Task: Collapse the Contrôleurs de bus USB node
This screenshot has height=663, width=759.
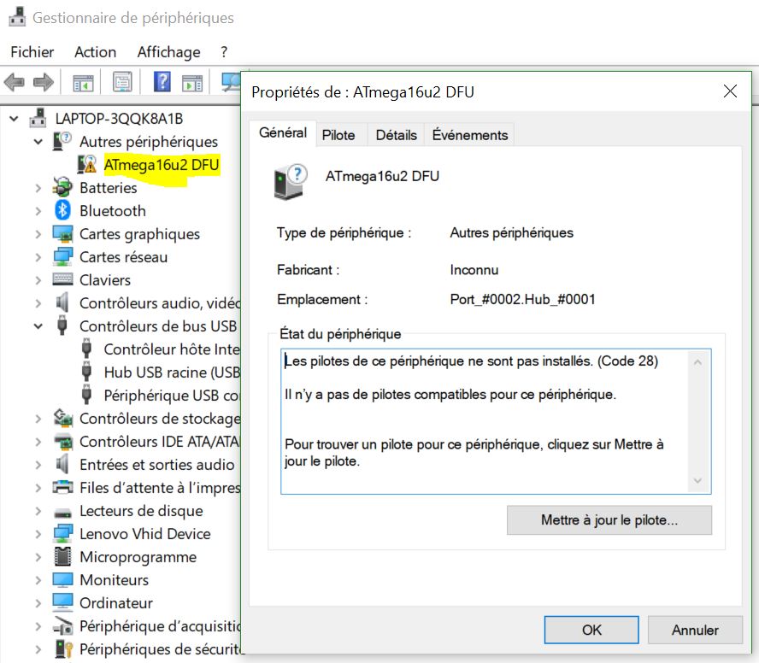Action: [x=38, y=326]
